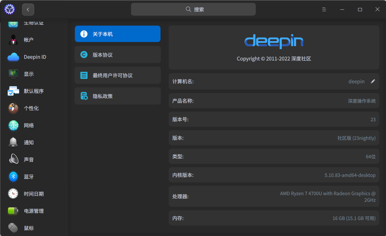
Task: Open the 通知 bell icon
Action: coord(13,142)
